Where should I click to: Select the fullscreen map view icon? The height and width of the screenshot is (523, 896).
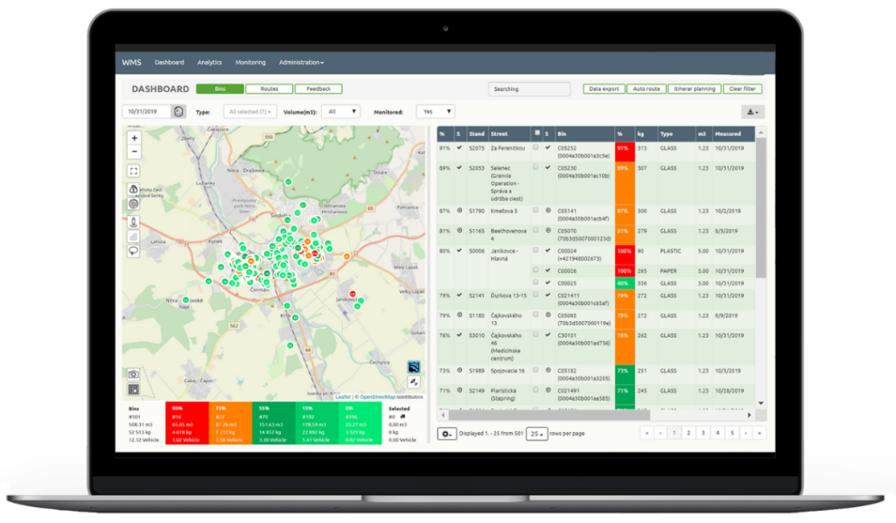(x=133, y=169)
